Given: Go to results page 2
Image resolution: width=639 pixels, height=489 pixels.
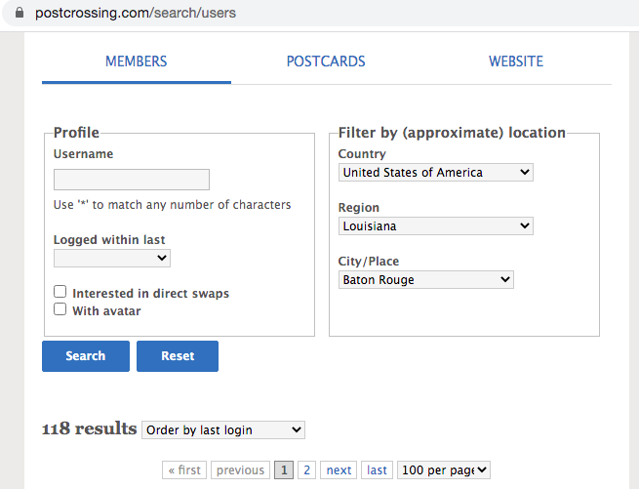Looking at the screenshot, I should [x=307, y=469].
